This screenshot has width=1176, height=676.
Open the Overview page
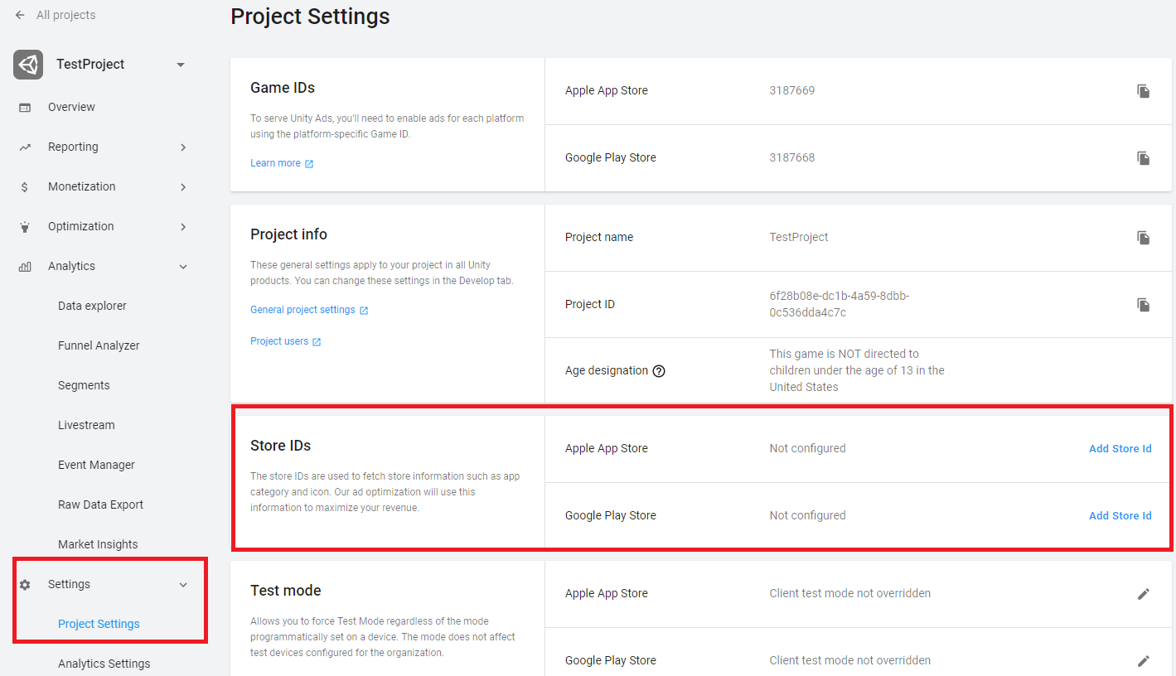(x=71, y=107)
